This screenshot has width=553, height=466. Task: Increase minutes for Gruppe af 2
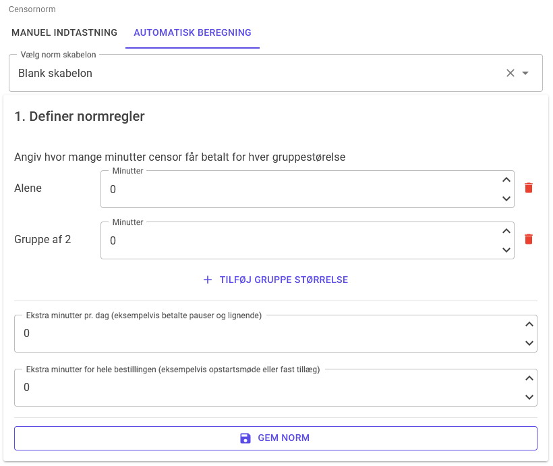tap(506, 232)
